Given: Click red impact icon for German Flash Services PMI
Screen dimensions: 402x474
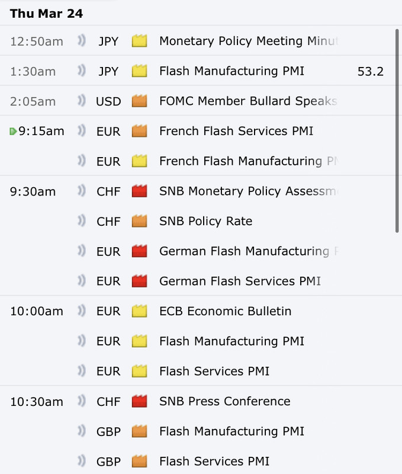Looking at the screenshot, I should 139,281.
